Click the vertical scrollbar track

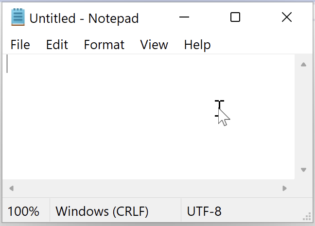coord(303,117)
